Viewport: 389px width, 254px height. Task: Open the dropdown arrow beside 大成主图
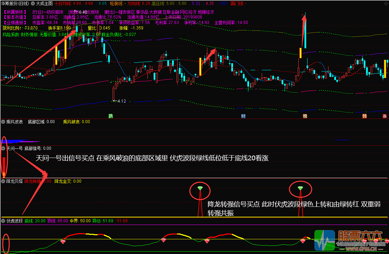click(33, 3)
